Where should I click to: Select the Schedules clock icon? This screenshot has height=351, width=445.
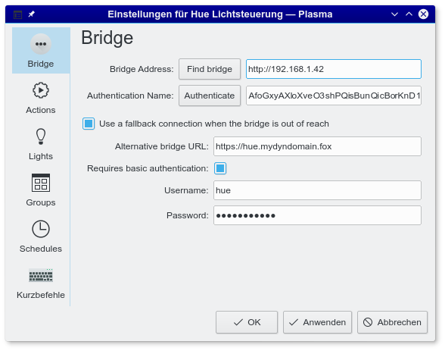[x=41, y=229]
